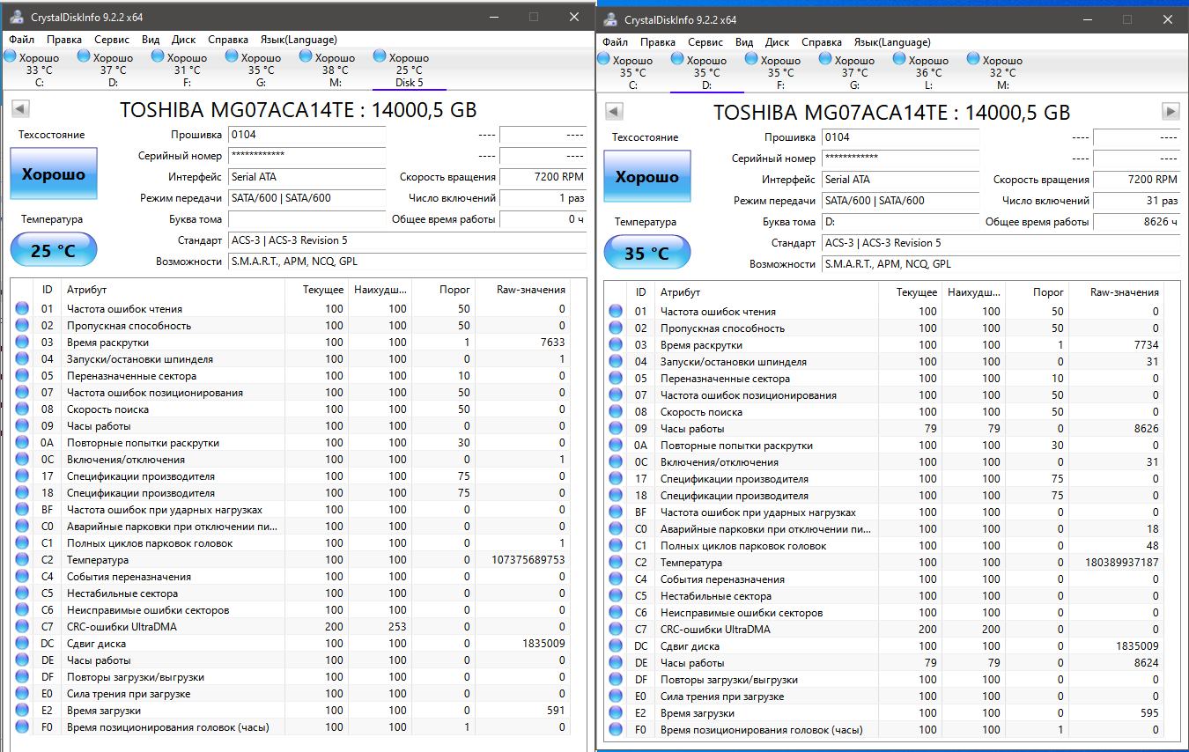Viewport: 1189px width, 752px height.
Task: Click status orb of row 01 in left window
Action: coord(22,309)
